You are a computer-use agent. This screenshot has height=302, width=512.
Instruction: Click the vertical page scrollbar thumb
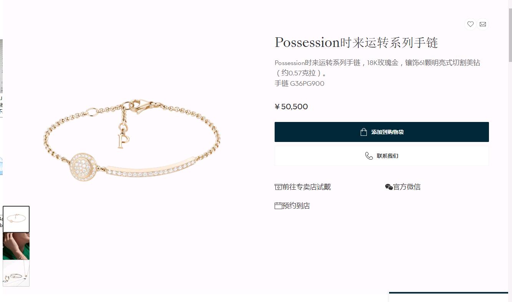click(x=510, y=35)
